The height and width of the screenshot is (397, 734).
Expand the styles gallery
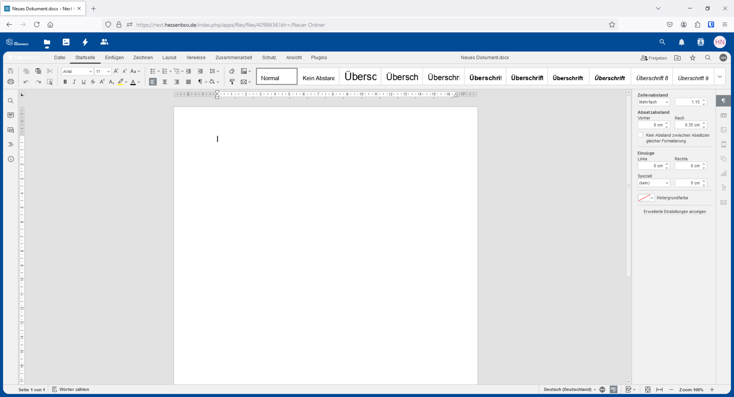click(x=720, y=77)
